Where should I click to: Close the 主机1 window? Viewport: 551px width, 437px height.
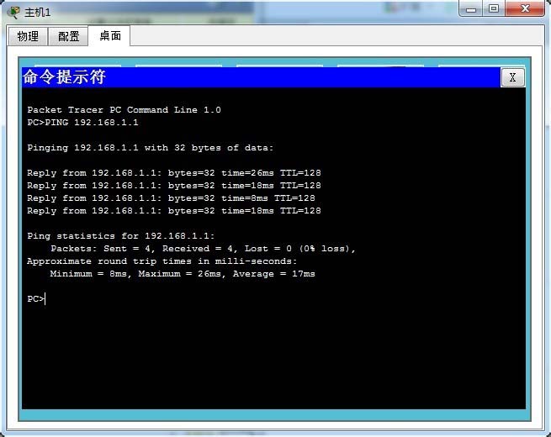pos(525,8)
